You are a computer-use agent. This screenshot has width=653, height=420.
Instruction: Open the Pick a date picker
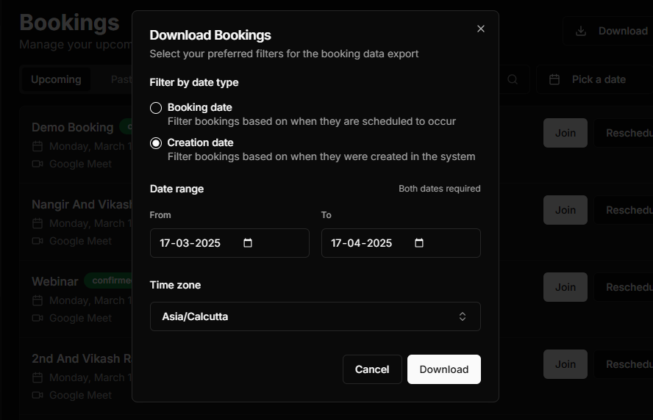coord(595,79)
